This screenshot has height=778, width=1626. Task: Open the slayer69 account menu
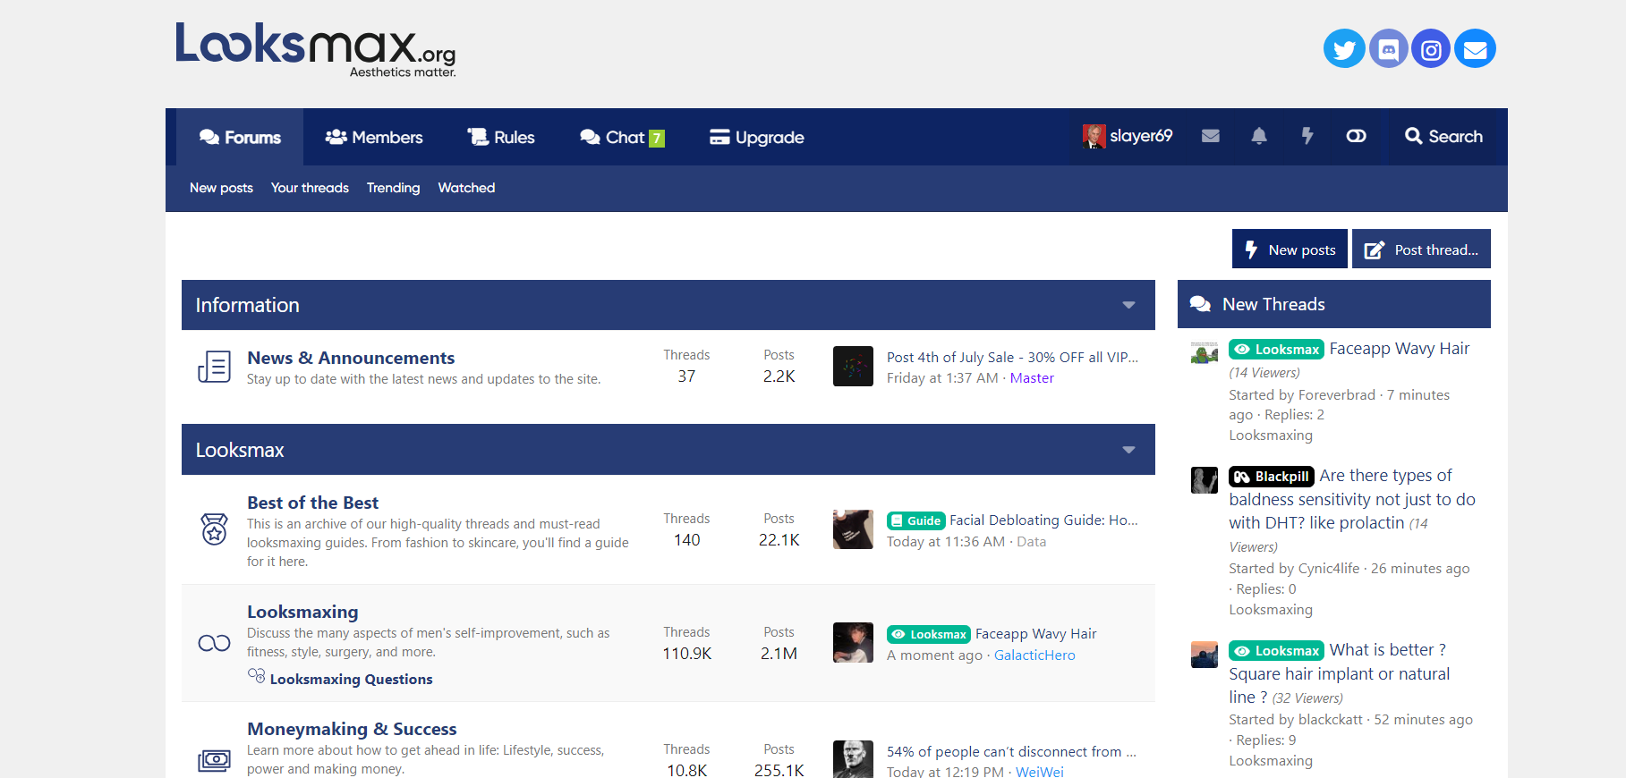[x=1128, y=136]
